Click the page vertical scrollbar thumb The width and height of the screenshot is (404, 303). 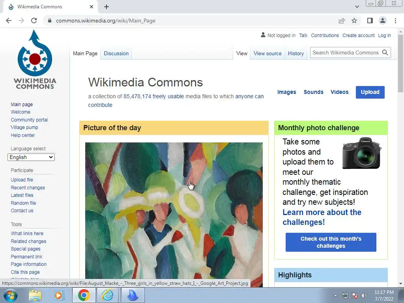(x=400, y=63)
